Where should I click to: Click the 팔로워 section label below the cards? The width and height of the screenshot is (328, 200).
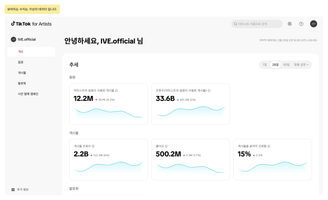point(74,189)
